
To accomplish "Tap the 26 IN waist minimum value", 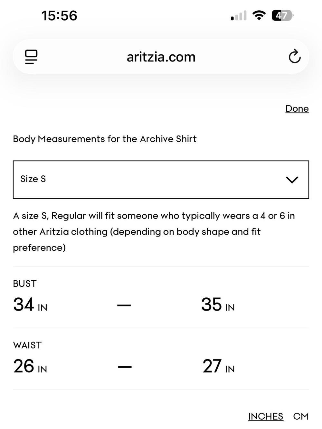I will point(30,366).
